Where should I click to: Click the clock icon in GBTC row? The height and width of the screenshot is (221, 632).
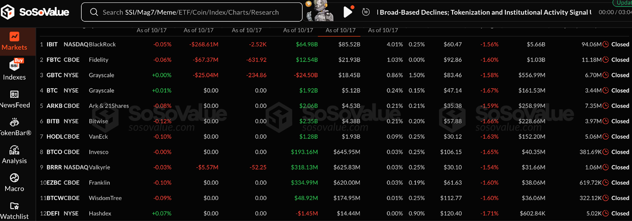tap(606, 75)
